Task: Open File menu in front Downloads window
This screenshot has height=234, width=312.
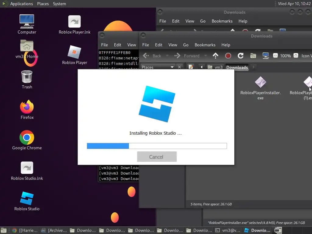Action: [x=145, y=45]
